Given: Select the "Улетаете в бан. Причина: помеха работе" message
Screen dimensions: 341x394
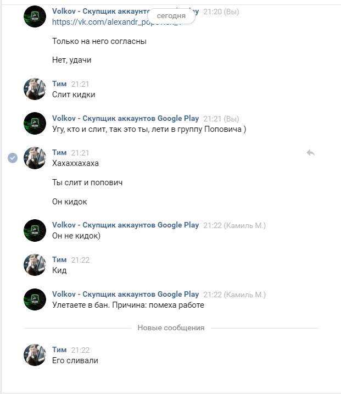Looking at the screenshot, I should click(128, 305).
